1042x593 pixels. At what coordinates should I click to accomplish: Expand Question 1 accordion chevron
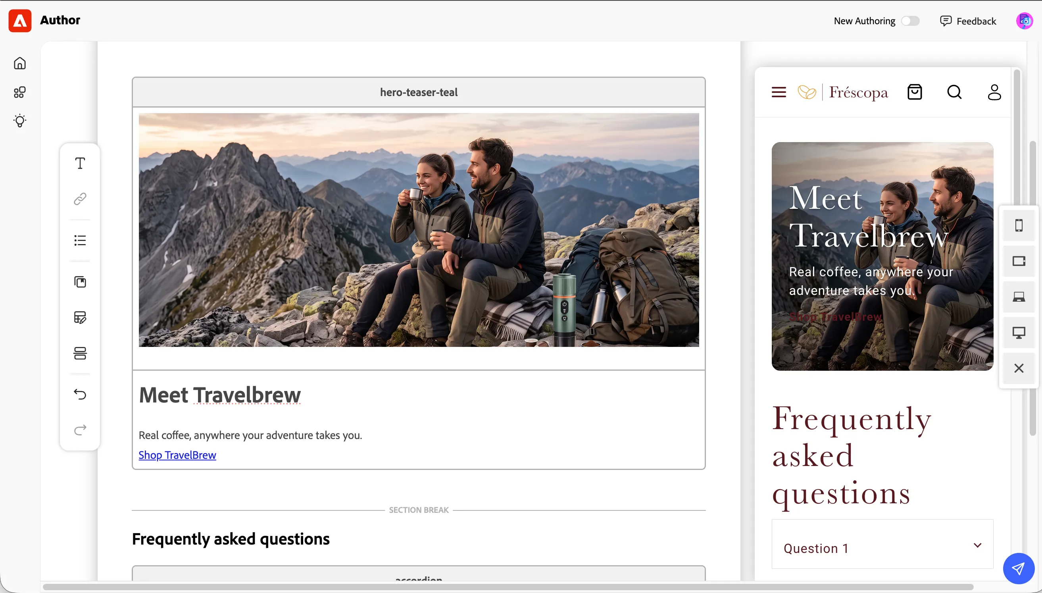[977, 545]
